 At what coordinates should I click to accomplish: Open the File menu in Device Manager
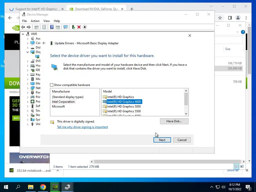click(24, 21)
